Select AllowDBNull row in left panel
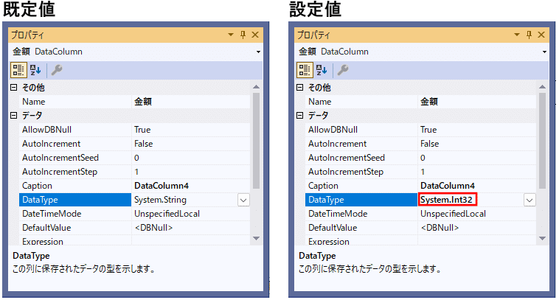 (x=134, y=130)
